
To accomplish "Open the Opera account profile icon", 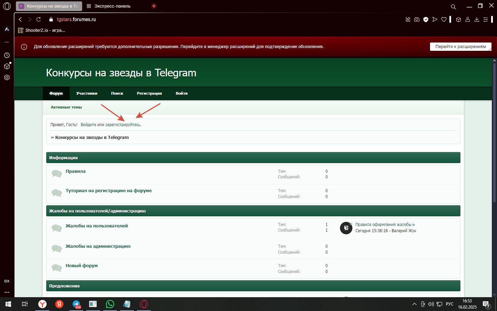I will [x=468, y=19].
